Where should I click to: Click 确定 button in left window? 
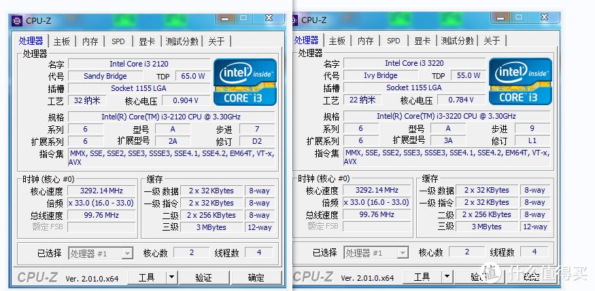click(x=256, y=277)
